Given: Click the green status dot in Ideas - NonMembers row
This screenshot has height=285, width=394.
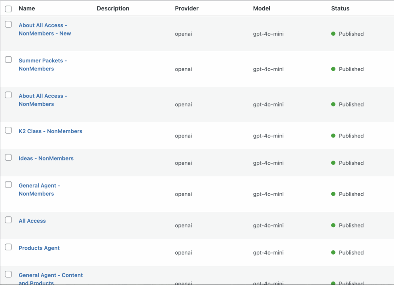Looking at the screenshot, I should pos(333,163).
